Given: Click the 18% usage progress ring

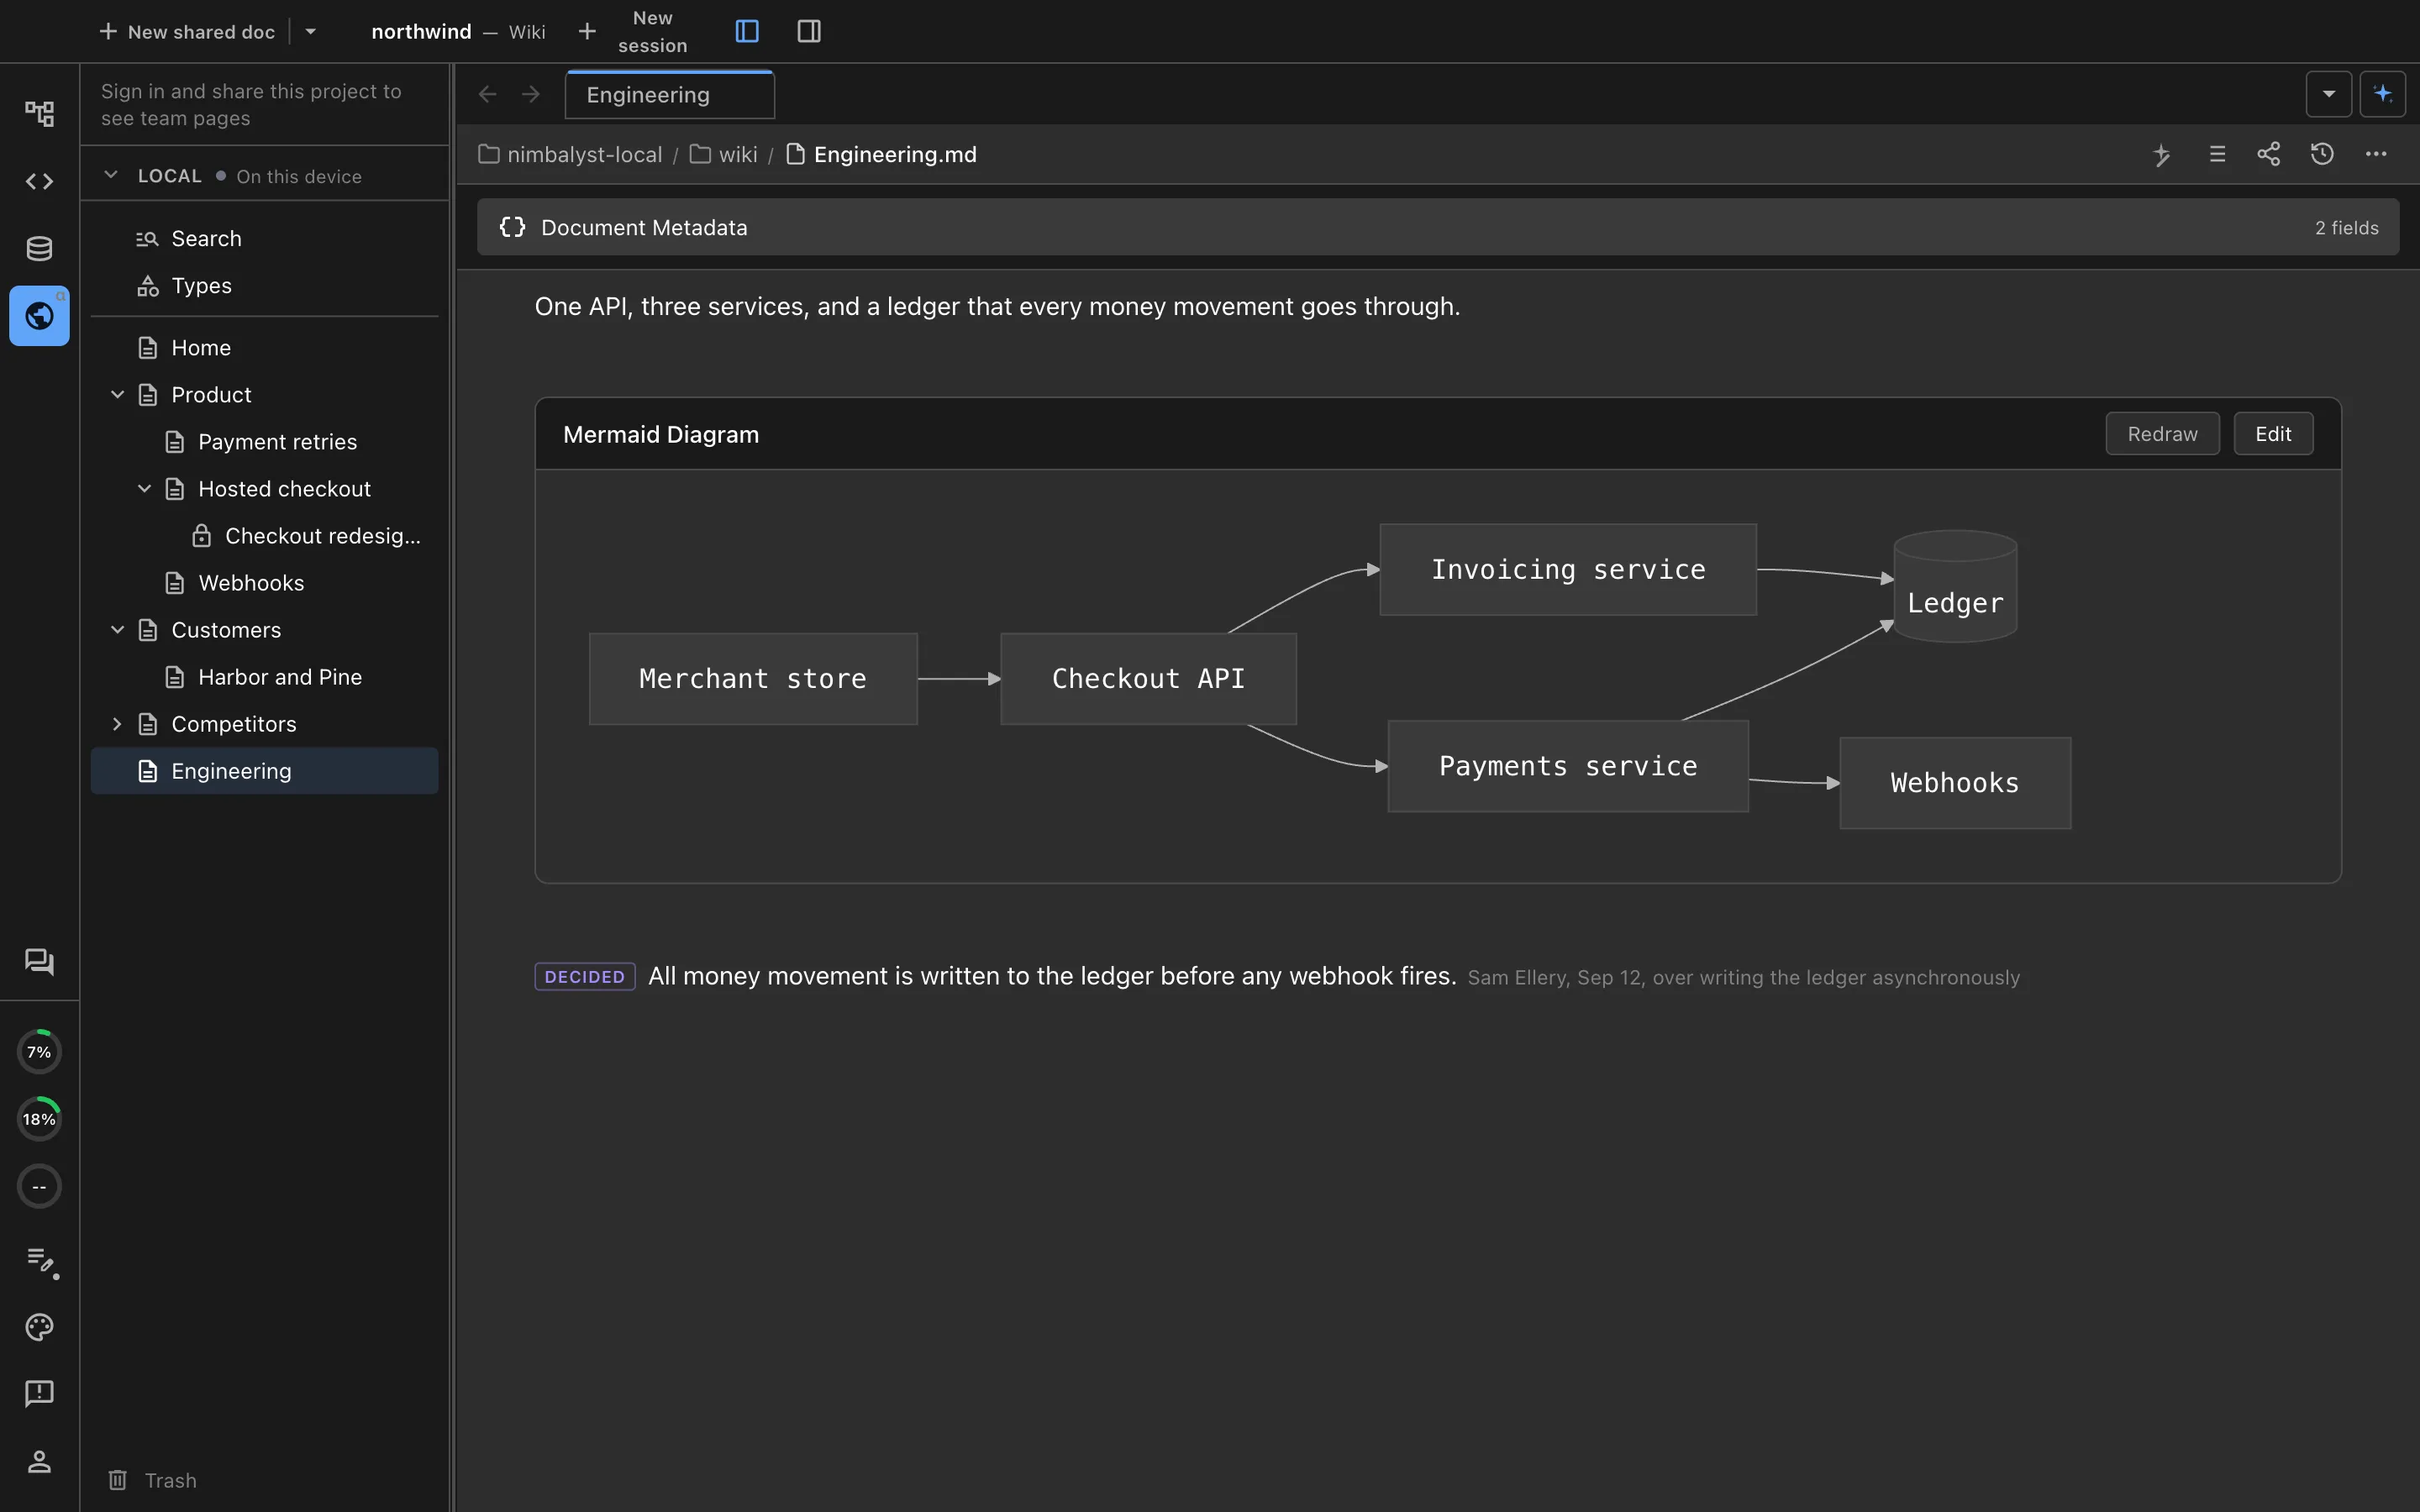Looking at the screenshot, I should coord(39,1119).
